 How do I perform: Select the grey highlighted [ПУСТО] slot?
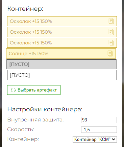point(61,64)
